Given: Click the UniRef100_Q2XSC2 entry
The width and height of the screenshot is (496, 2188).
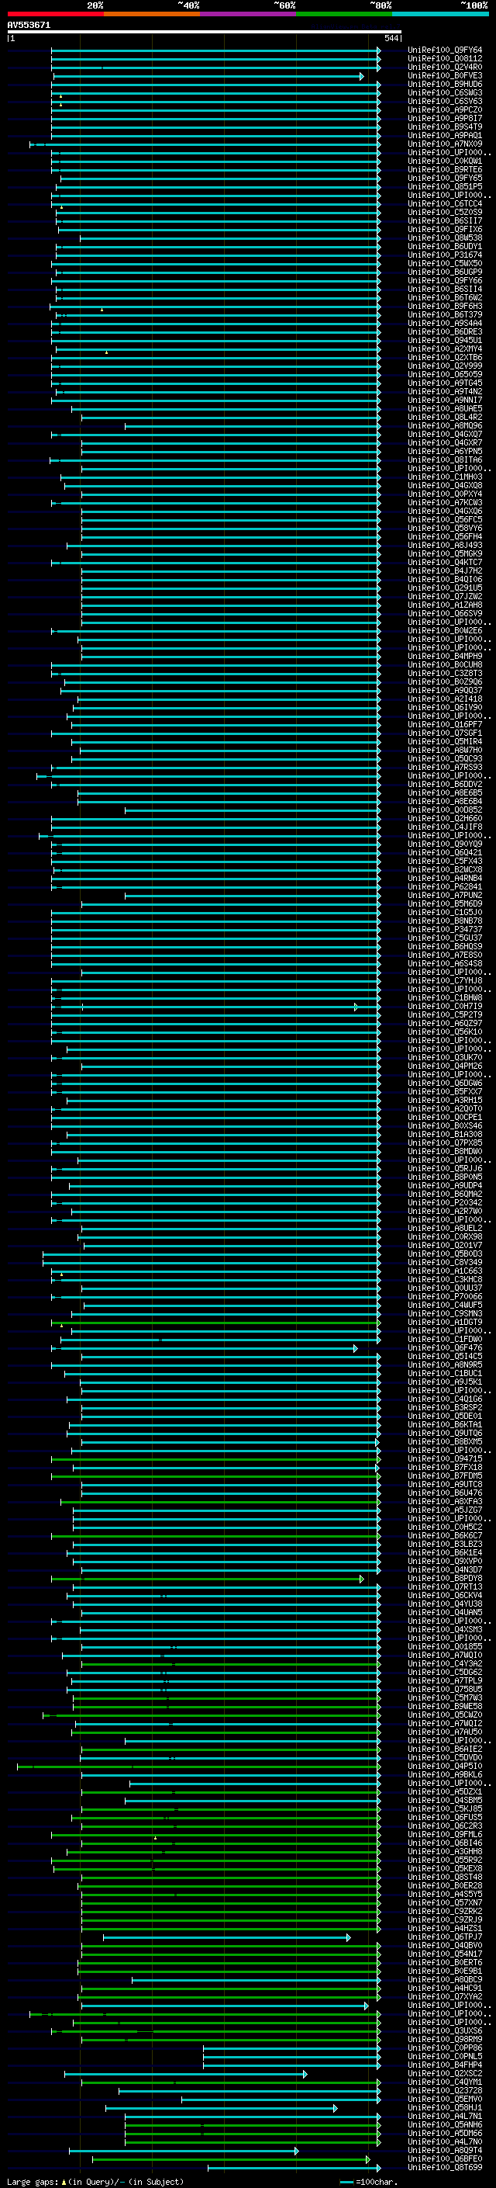Looking at the screenshot, I should [x=445, y=2073].
